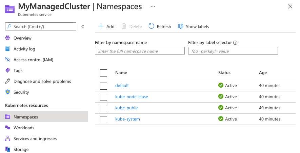This screenshot has width=300, height=153.
Task: Open the kube-public namespace link
Action: tap(127, 108)
